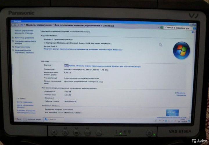Click the Активация Windows выполнена text

click(x=59, y=109)
